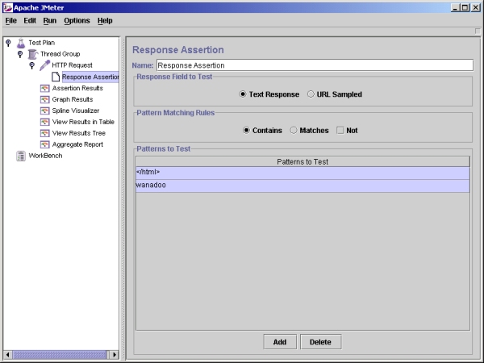Select the Graph Results listener icon
Viewport: 484px width, 363px height.
tap(44, 99)
